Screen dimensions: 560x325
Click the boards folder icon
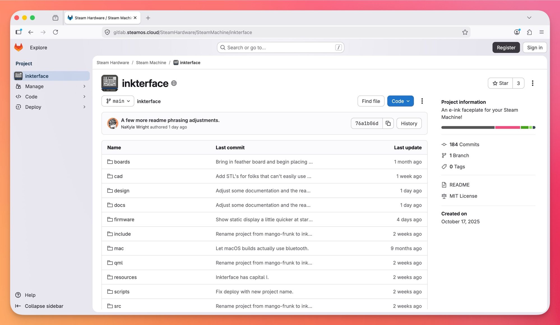(x=110, y=162)
